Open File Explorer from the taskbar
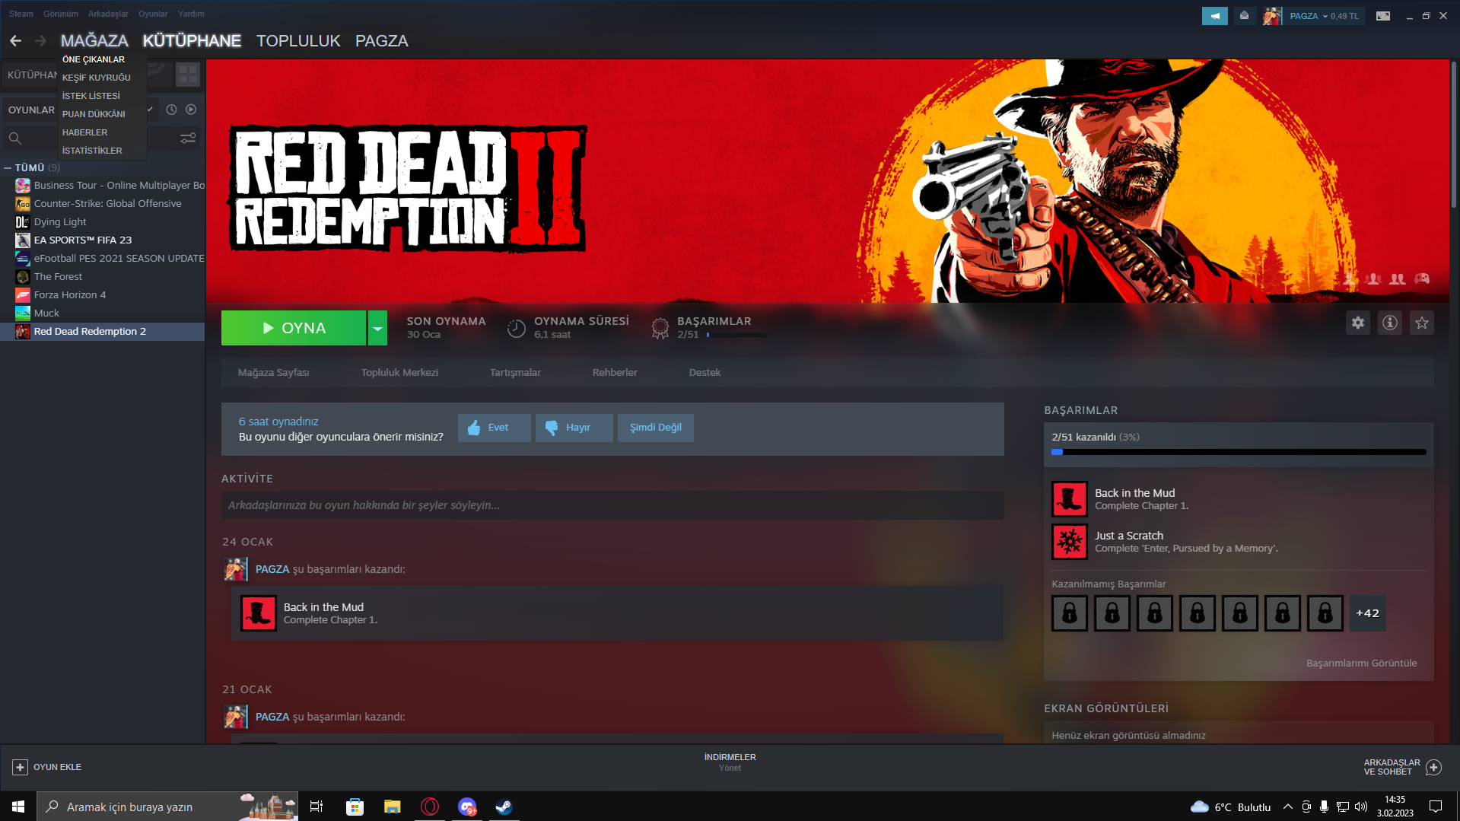Image resolution: width=1460 pixels, height=821 pixels. (x=392, y=807)
